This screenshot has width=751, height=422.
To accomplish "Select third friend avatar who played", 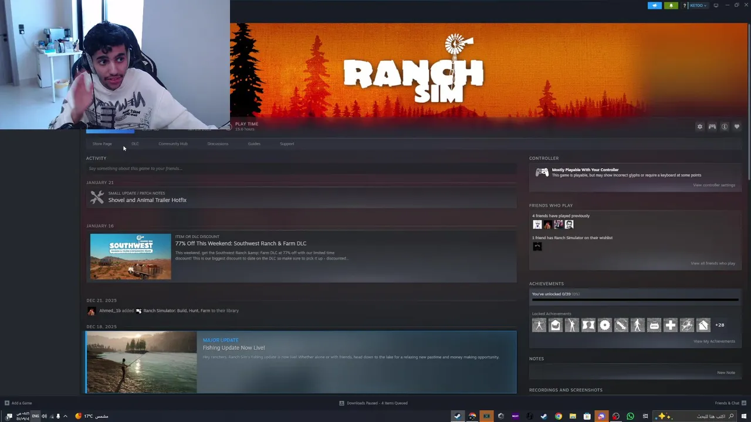I will coord(558,224).
